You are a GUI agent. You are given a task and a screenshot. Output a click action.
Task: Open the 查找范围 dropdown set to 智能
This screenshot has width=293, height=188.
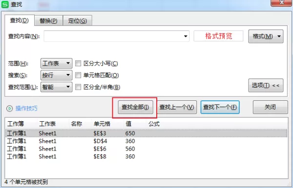point(57,87)
